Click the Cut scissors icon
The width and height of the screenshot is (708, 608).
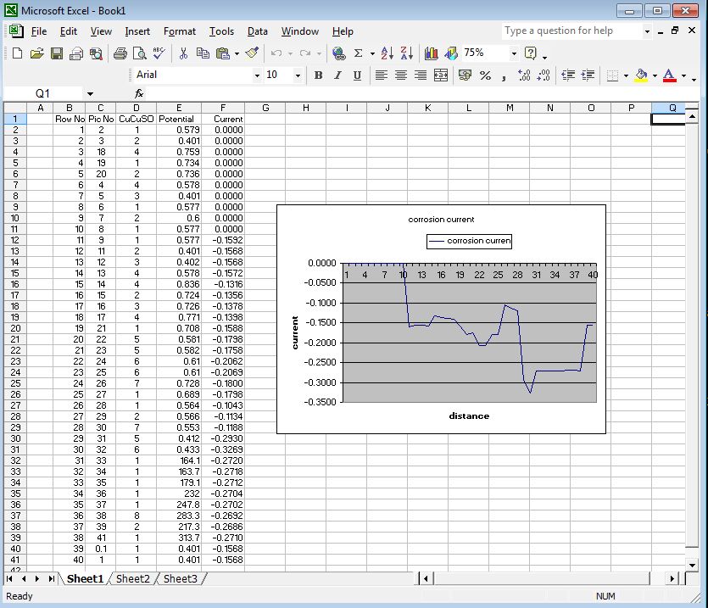click(182, 53)
